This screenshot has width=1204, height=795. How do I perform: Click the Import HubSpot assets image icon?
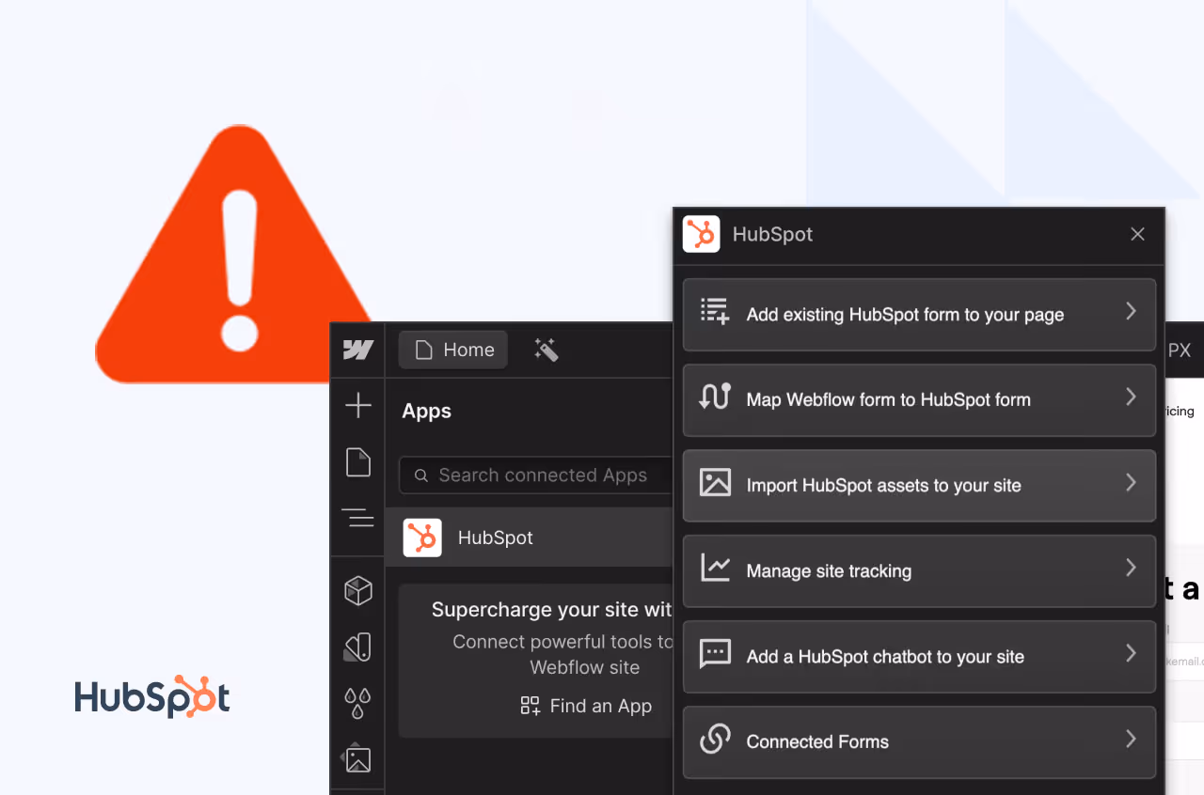716,483
